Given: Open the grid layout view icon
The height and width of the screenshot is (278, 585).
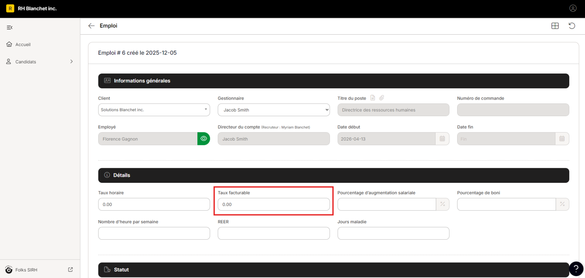Looking at the screenshot, I should (555, 26).
